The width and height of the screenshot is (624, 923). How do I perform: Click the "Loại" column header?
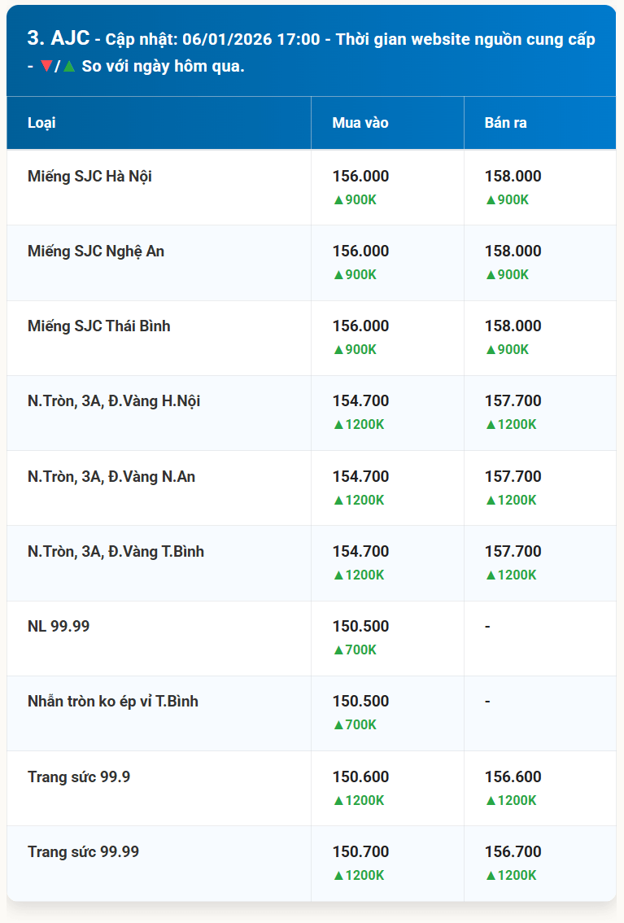point(41,123)
